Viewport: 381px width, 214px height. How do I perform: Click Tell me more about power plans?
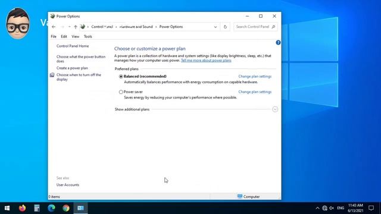coord(206,61)
